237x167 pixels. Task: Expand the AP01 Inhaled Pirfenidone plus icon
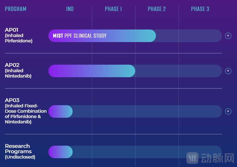(228, 36)
